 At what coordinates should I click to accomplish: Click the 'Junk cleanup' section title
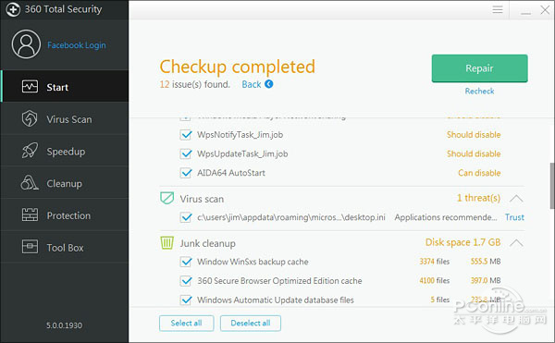tap(207, 244)
